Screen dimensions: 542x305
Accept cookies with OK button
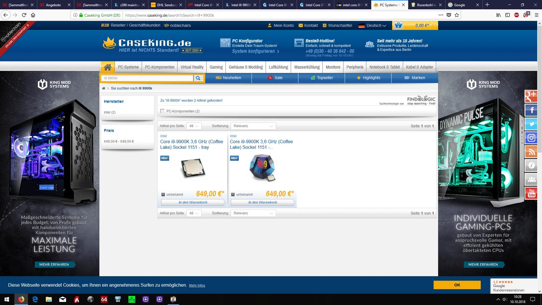457,285
